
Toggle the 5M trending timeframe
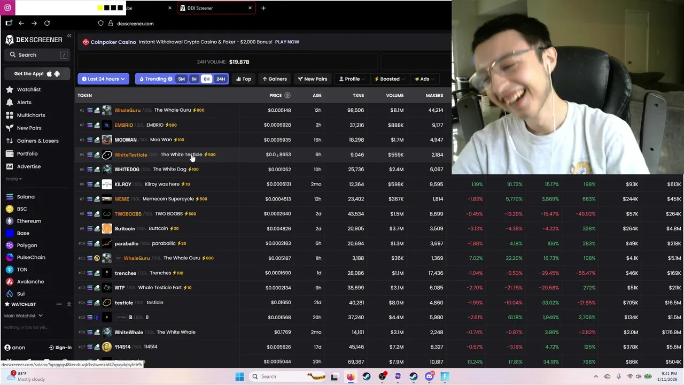[182, 79]
